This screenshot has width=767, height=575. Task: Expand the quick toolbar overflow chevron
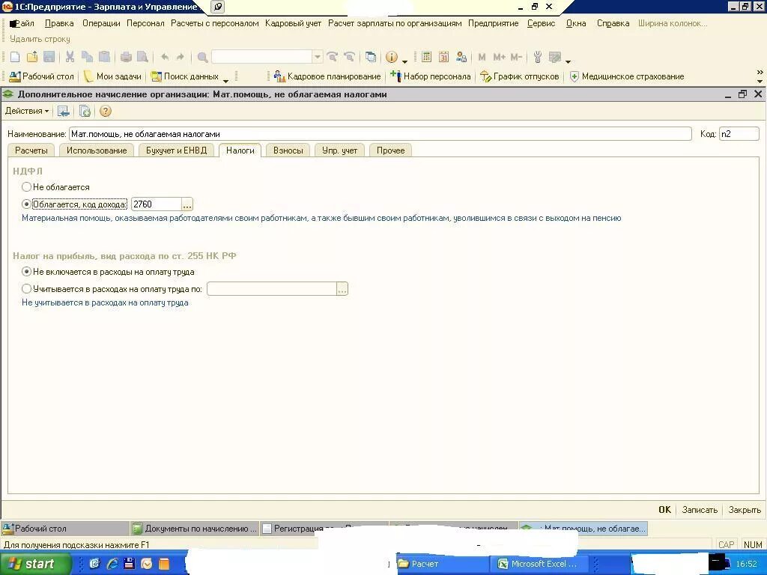760,73
